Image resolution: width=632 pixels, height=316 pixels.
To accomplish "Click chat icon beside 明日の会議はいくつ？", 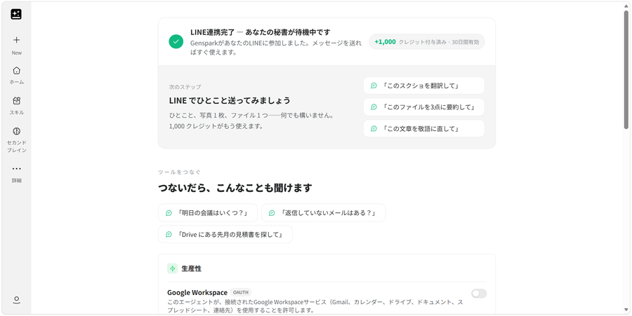I will point(169,213).
